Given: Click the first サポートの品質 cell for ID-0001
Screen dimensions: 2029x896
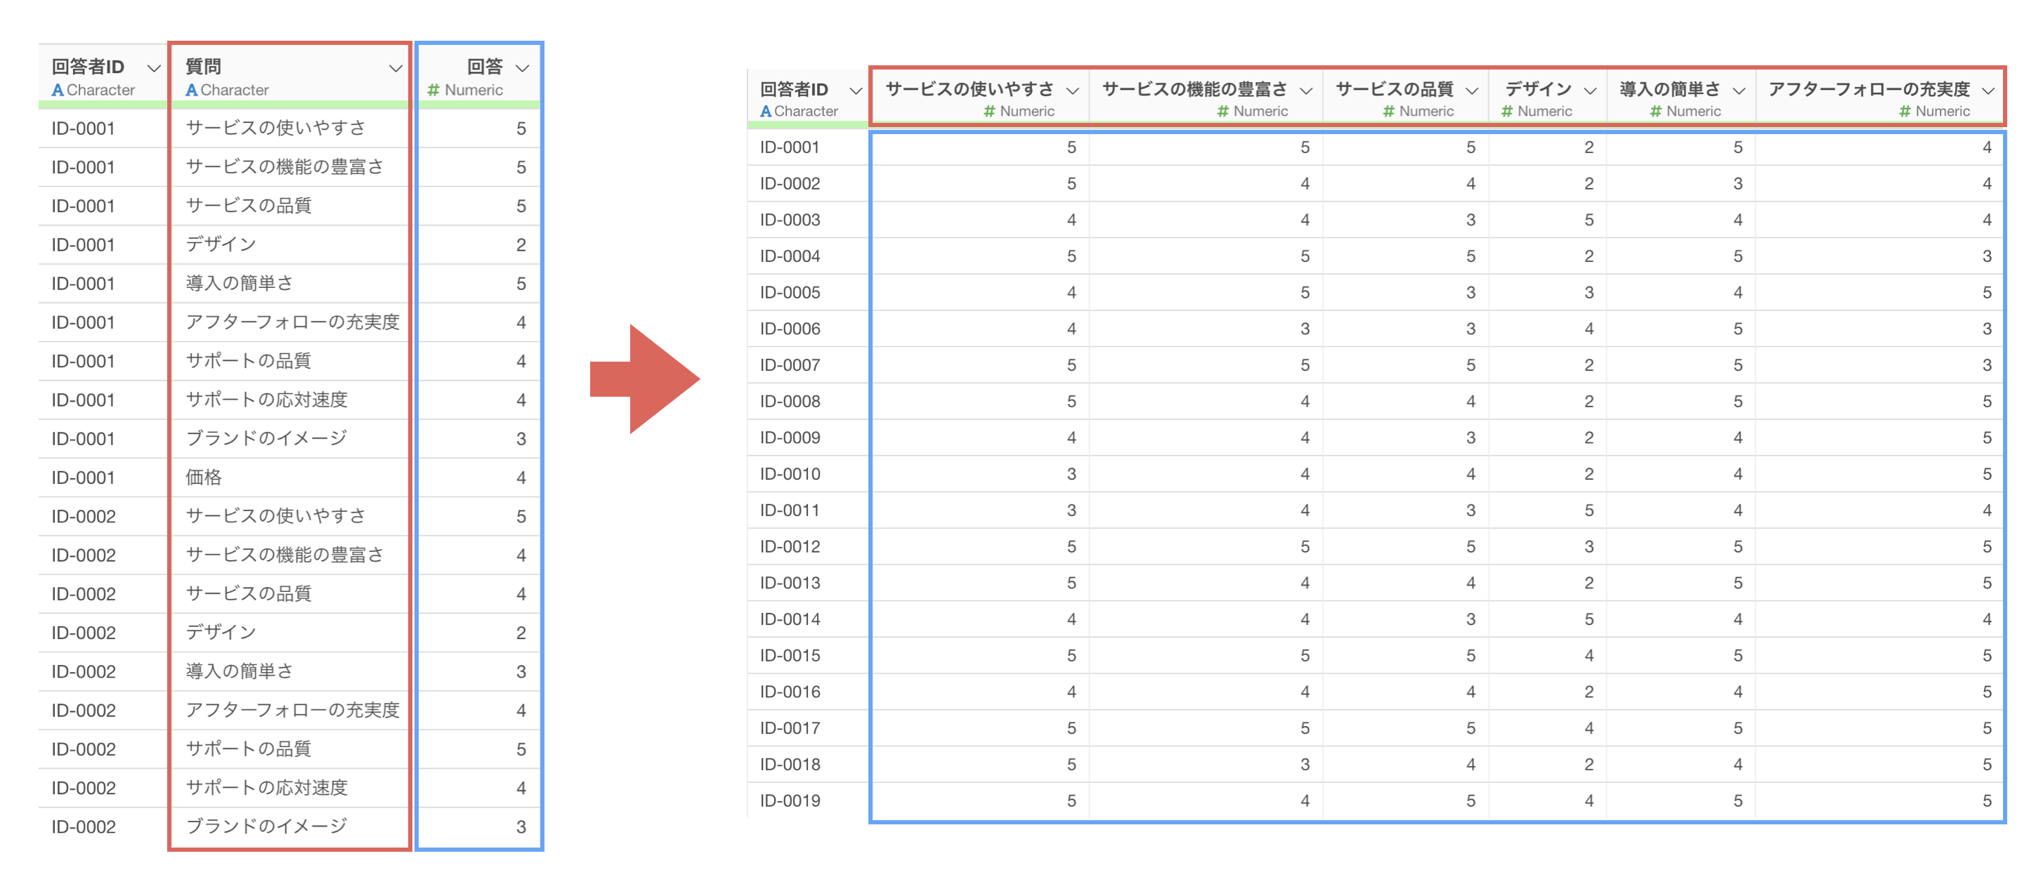Looking at the screenshot, I should [x=248, y=361].
